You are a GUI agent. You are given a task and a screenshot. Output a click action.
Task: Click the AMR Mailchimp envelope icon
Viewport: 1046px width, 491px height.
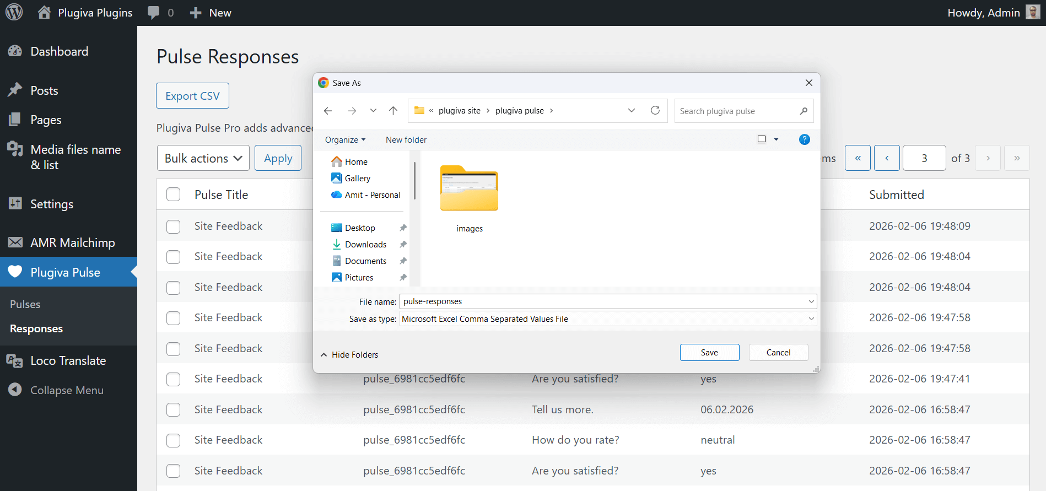(15, 242)
